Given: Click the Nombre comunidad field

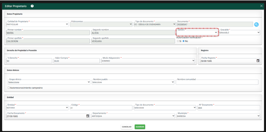Looking at the screenshot, I should click(217, 82).
